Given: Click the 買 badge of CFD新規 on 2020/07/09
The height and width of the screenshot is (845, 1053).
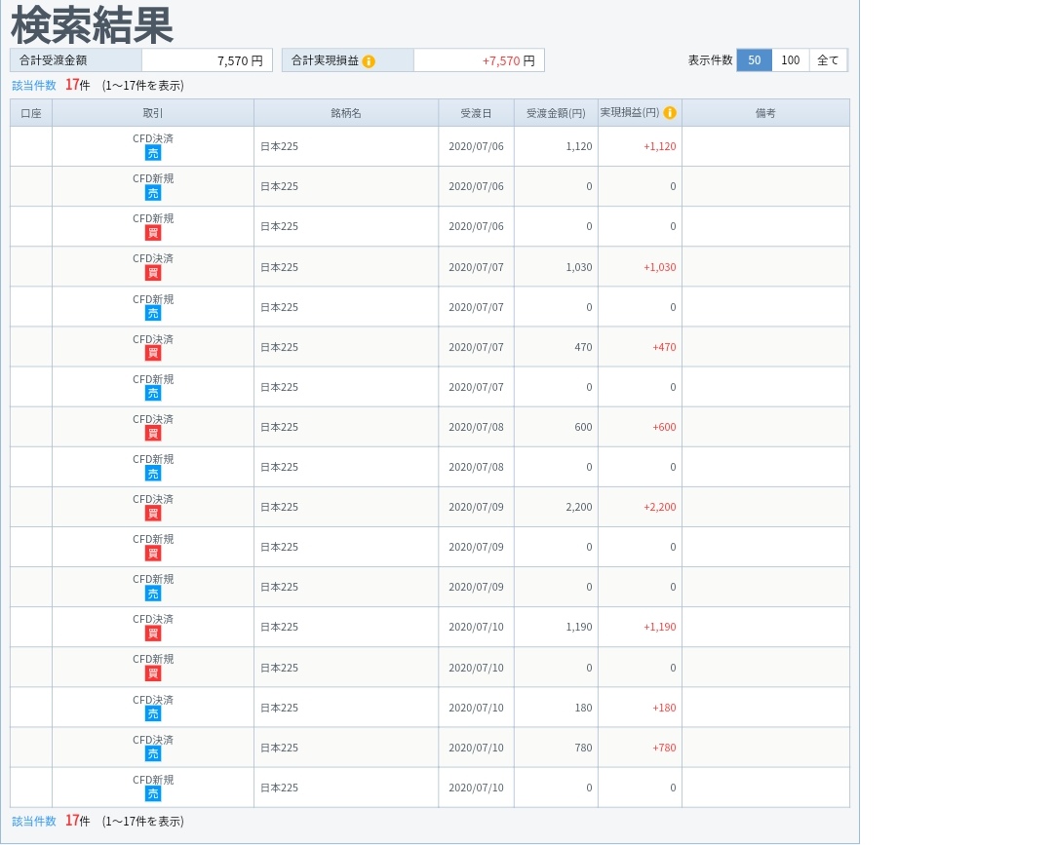Looking at the screenshot, I should 153,554.
